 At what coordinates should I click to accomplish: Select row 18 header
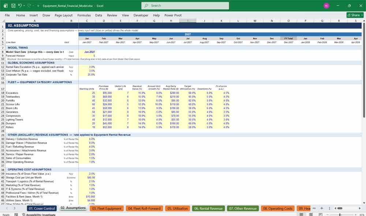(3, 93)
